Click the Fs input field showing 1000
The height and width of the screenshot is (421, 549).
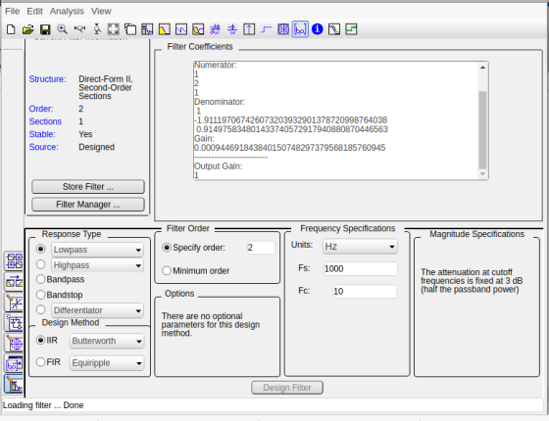[361, 268]
